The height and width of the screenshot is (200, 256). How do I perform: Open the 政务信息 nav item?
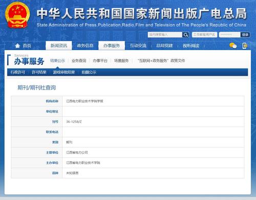85,46
